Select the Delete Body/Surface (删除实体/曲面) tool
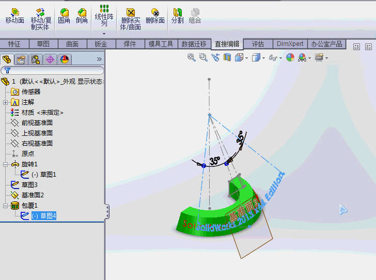Screen dimensions: 376x280 coord(131,19)
